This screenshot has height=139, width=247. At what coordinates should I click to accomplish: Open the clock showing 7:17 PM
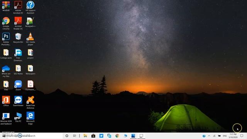pos(233,136)
